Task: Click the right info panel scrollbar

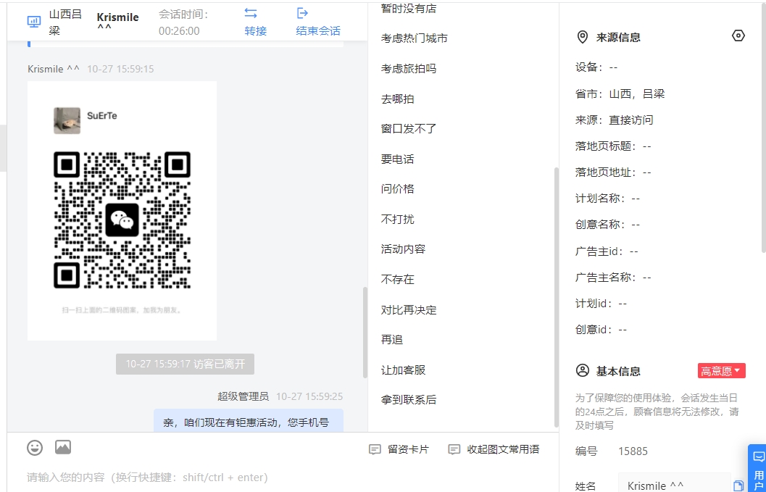Action: pyautogui.click(x=764, y=127)
